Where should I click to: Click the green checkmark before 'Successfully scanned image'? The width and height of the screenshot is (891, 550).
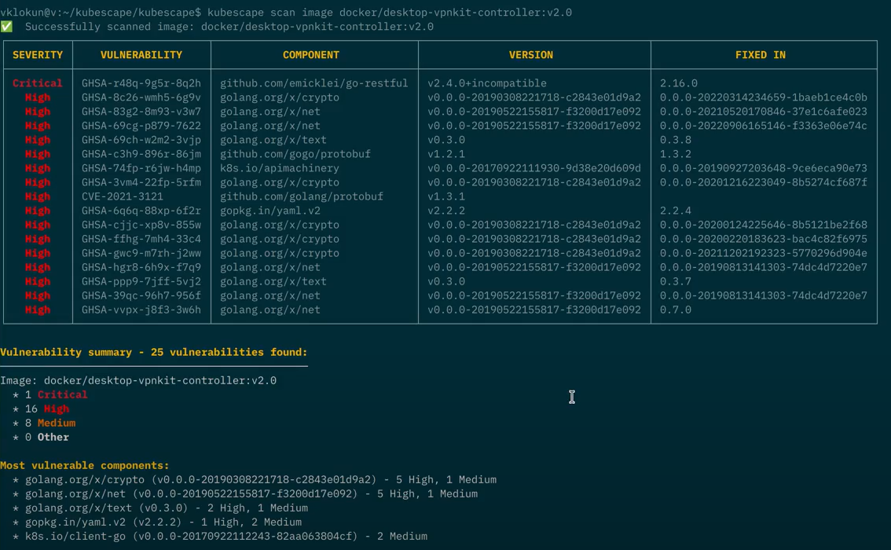(6, 27)
